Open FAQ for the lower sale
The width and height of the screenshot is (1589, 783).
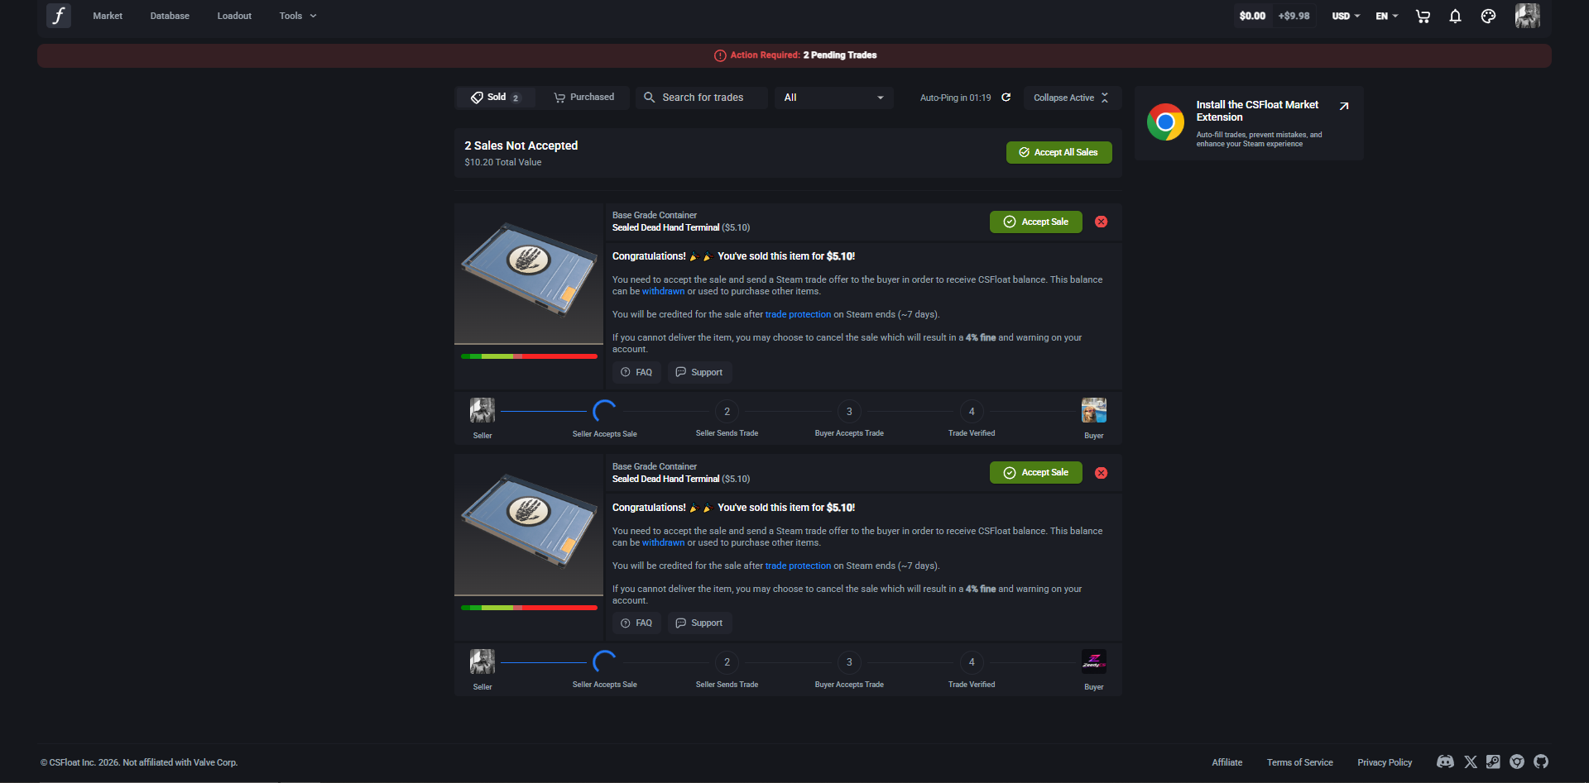pos(636,623)
